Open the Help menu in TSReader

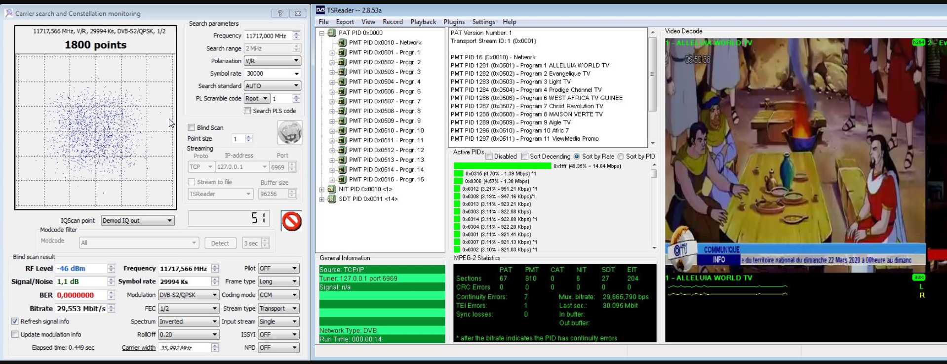pyautogui.click(x=509, y=22)
